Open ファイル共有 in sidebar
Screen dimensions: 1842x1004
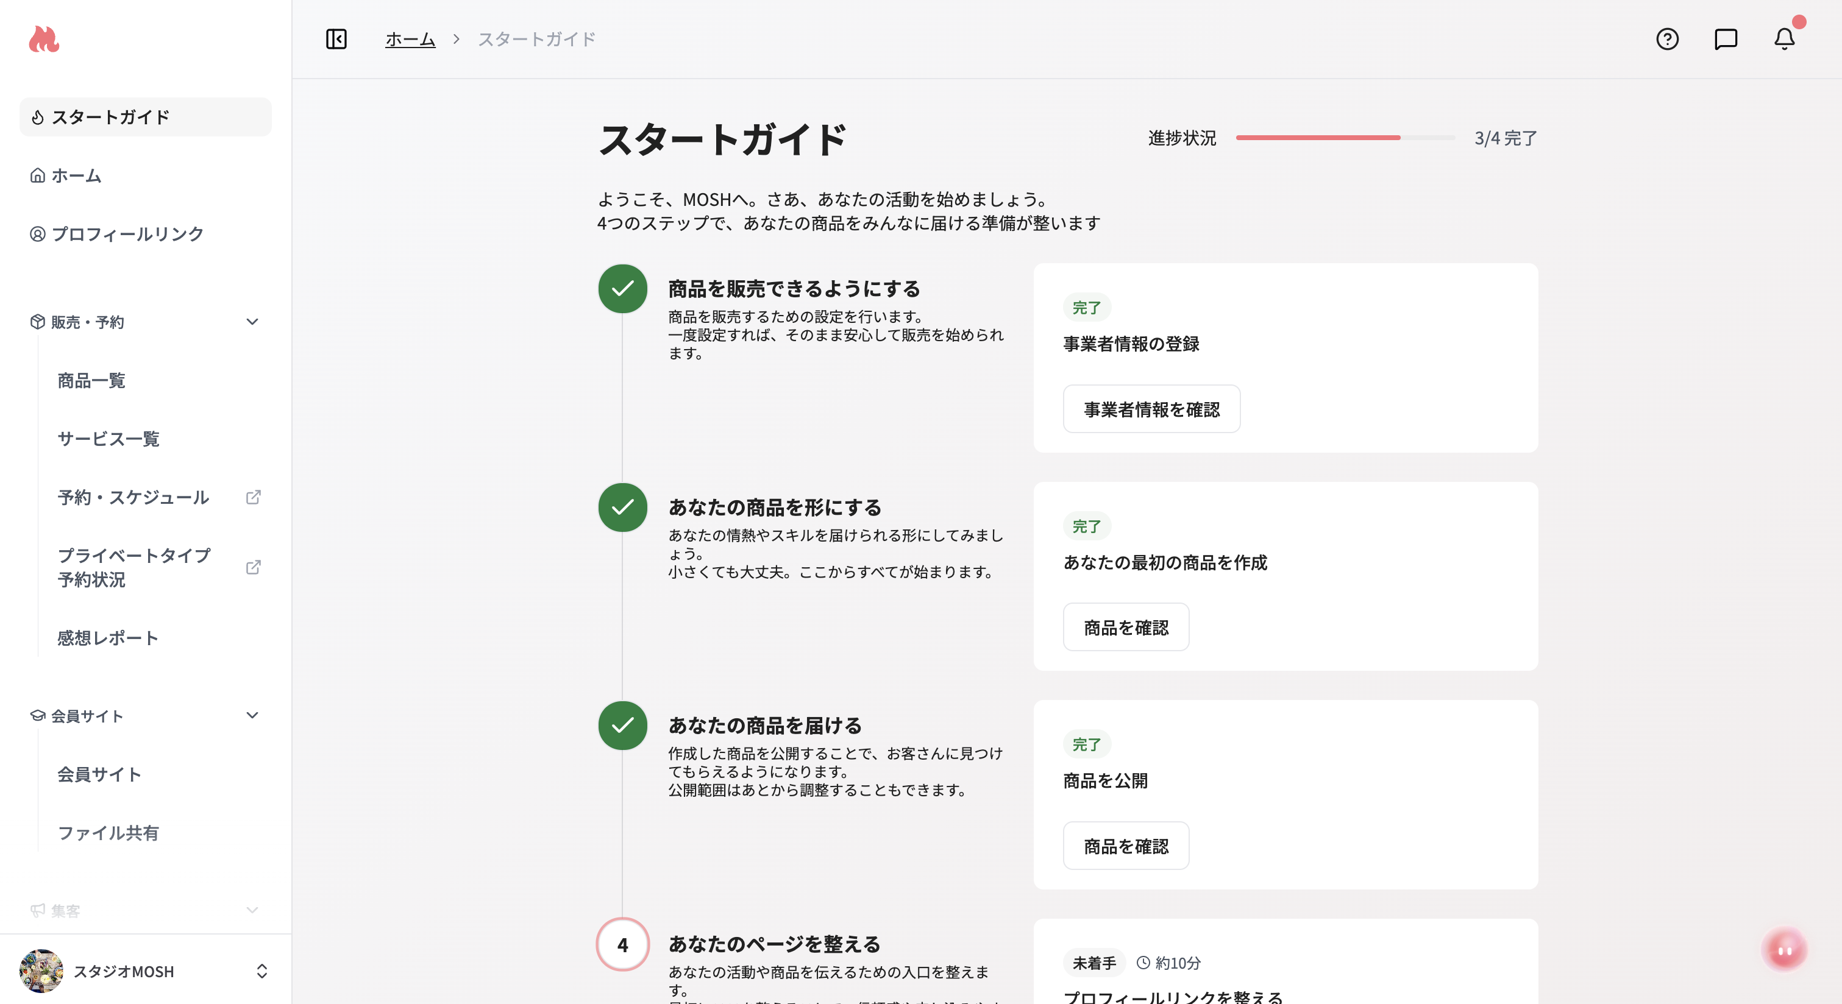point(108,832)
